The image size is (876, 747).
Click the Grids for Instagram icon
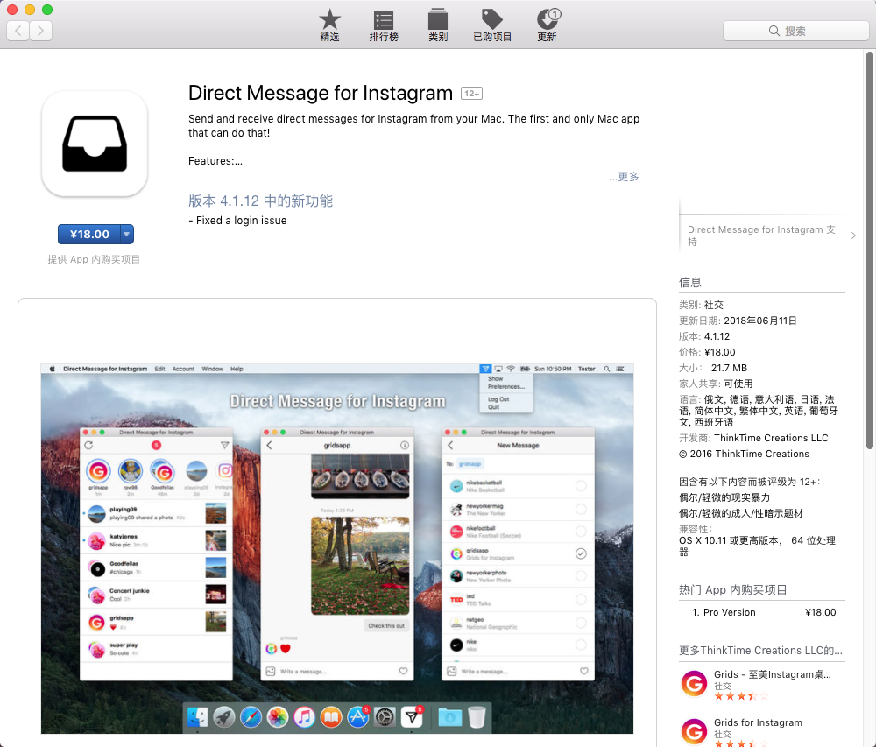[x=694, y=732]
